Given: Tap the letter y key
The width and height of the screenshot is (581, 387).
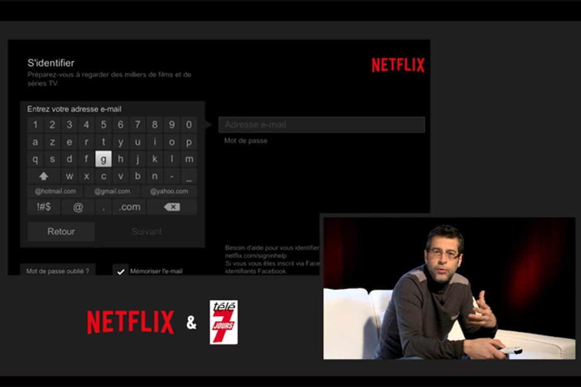Looking at the screenshot, I should [x=121, y=142].
